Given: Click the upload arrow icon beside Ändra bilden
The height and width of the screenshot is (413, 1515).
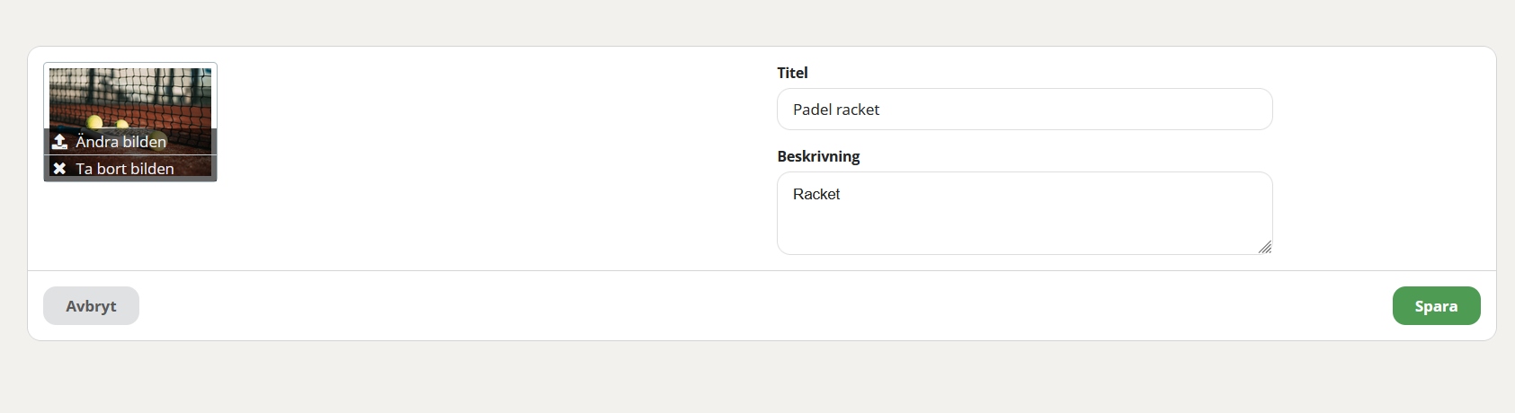Looking at the screenshot, I should pos(59,142).
